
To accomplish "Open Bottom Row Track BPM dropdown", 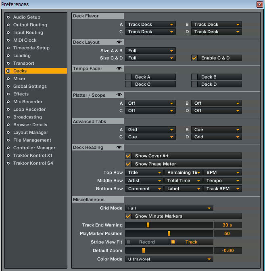I will (x=223, y=188).
